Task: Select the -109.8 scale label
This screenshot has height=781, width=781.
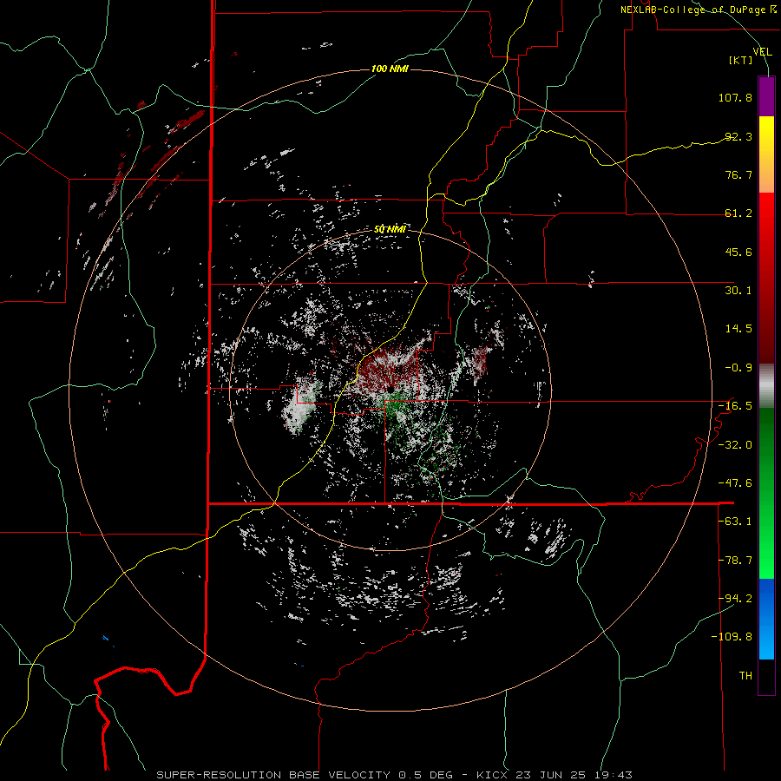Action: [x=732, y=637]
